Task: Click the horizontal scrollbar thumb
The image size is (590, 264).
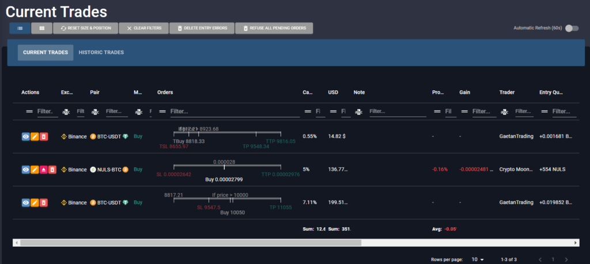Action: [x=191, y=243]
